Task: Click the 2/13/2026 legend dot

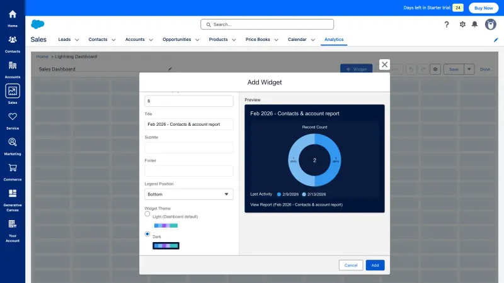Action: tap(304, 194)
